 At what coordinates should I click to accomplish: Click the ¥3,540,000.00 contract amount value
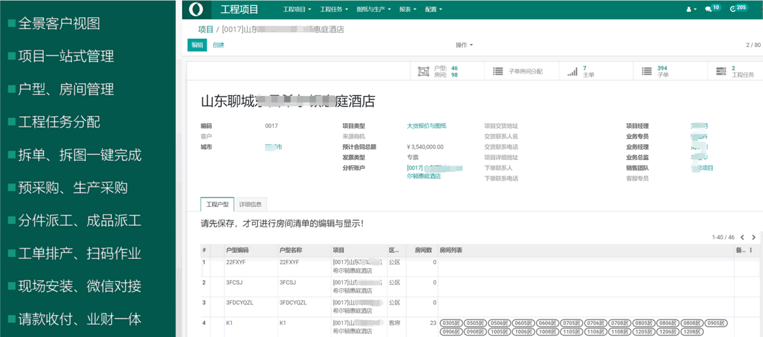click(425, 147)
